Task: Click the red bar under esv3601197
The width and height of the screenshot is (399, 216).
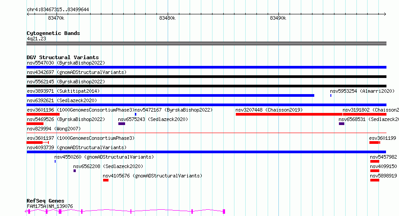Action: [x=37, y=143]
